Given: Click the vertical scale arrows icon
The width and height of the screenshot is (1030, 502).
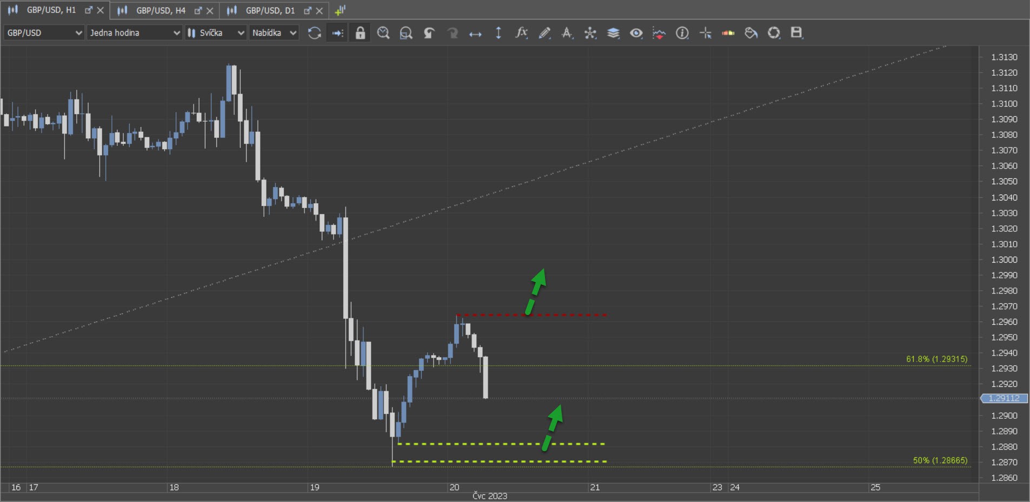Looking at the screenshot, I should coord(499,33).
